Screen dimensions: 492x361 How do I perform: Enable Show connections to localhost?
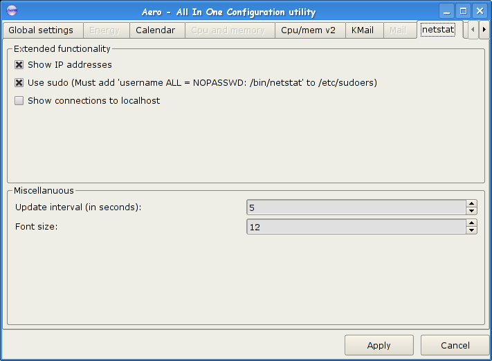click(19, 101)
